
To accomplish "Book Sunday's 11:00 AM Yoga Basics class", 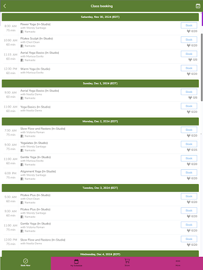I will [189, 106].
